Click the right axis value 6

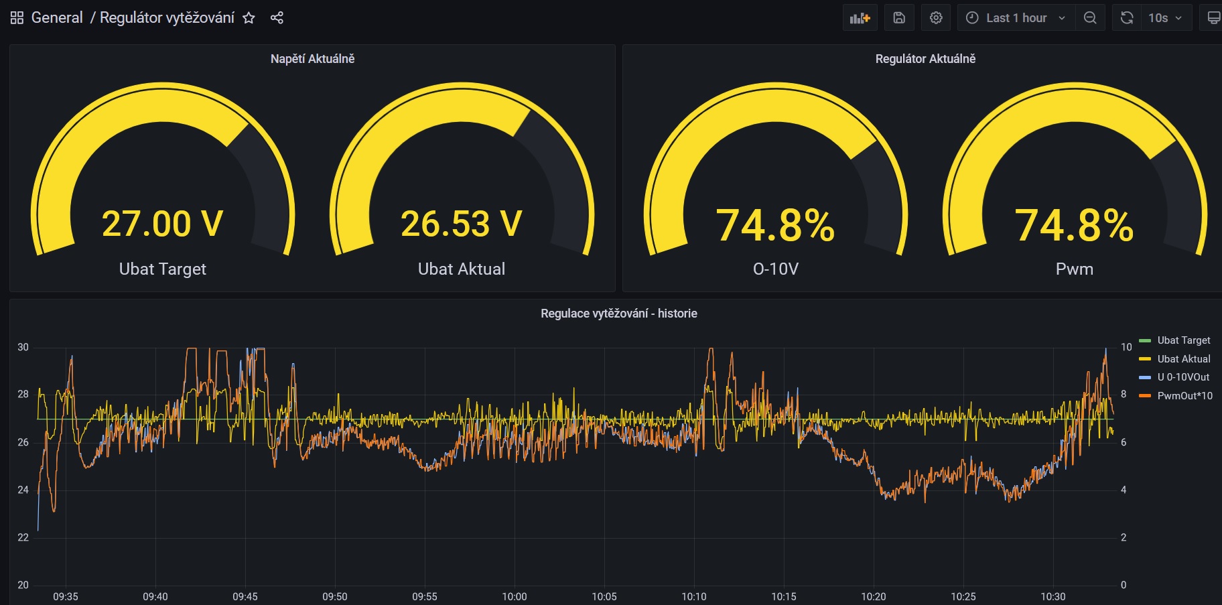tap(1124, 442)
